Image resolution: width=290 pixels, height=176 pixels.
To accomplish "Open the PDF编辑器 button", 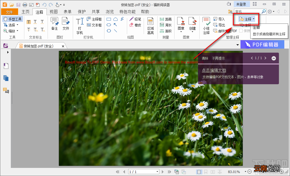I will (262, 45).
